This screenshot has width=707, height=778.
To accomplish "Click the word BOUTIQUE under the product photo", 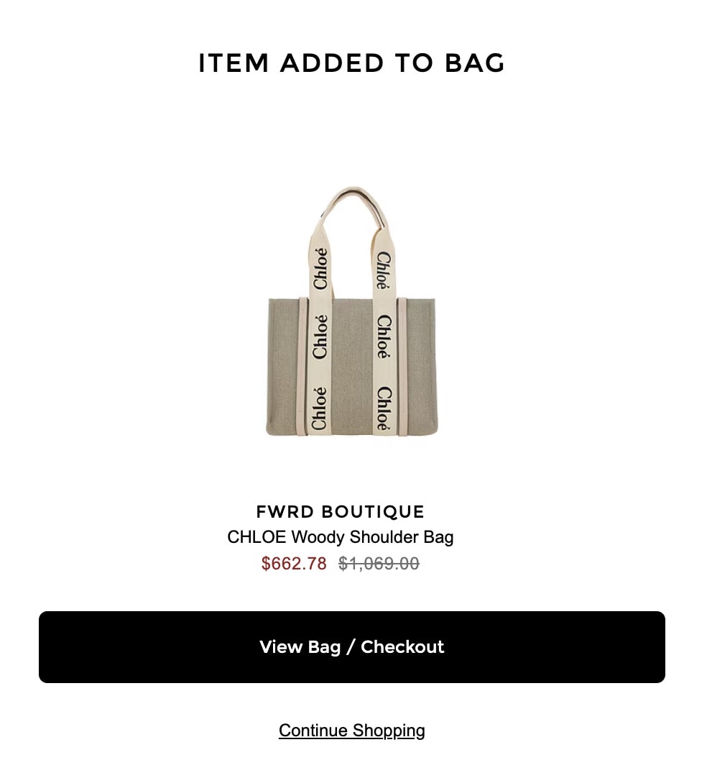I will [373, 511].
